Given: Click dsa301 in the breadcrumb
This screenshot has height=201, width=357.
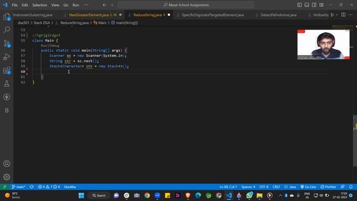Looking at the screenshot, I should tap(23, 23).
